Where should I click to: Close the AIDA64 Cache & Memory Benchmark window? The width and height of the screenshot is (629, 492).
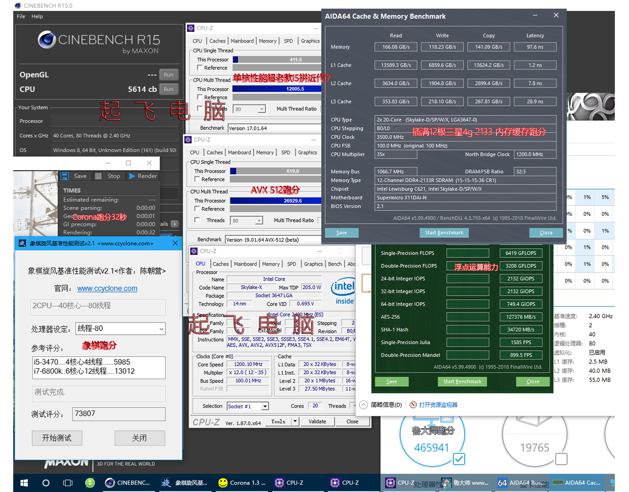556,15
